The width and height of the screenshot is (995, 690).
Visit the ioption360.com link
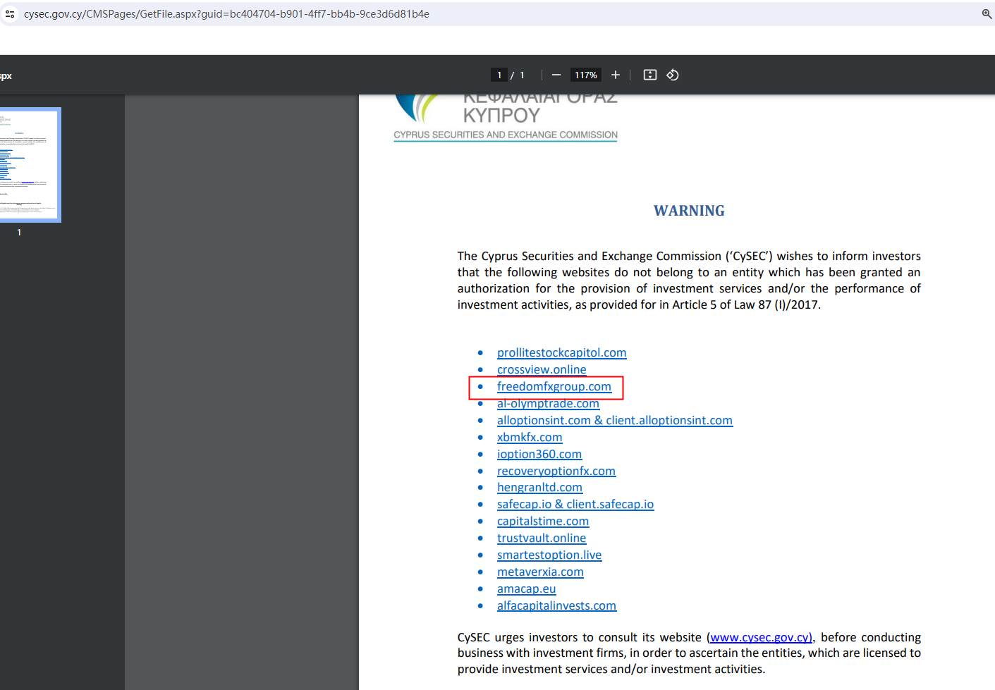tap(539, 454)
